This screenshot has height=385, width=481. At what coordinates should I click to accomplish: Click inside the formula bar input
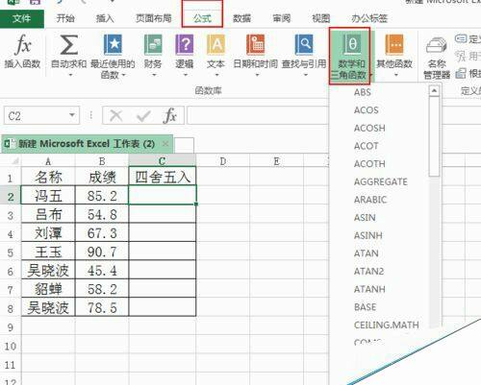point(258,115)
